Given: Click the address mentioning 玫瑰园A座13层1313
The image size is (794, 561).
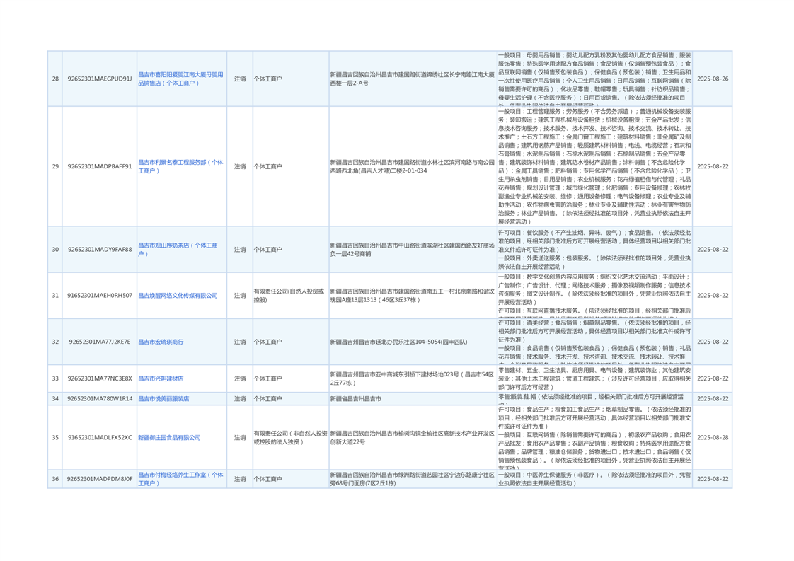Looking at the screenshot, I should (412, 295).
